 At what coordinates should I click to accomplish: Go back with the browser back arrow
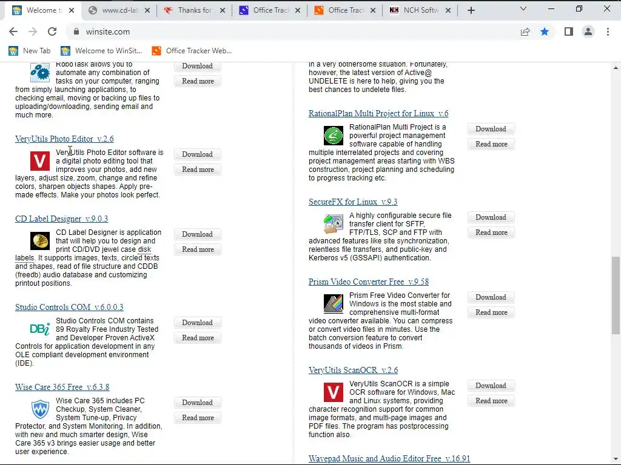click(13, 31)
